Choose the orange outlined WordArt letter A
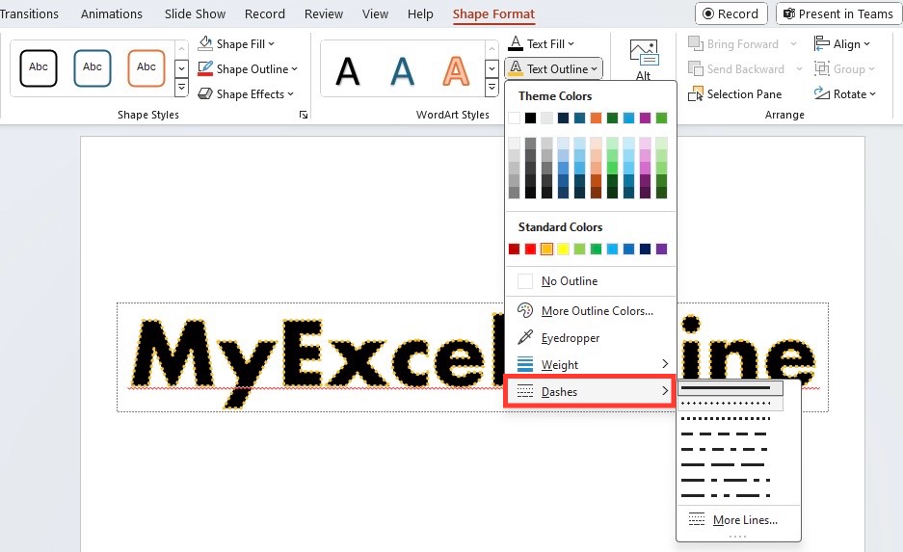The image size is (903, 552). [x=456, y=70]
